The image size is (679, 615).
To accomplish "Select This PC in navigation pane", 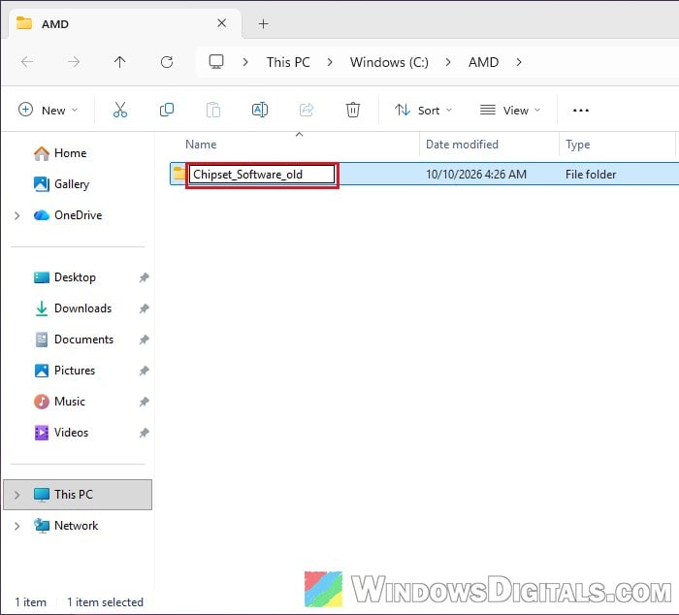I will [78, 495].
